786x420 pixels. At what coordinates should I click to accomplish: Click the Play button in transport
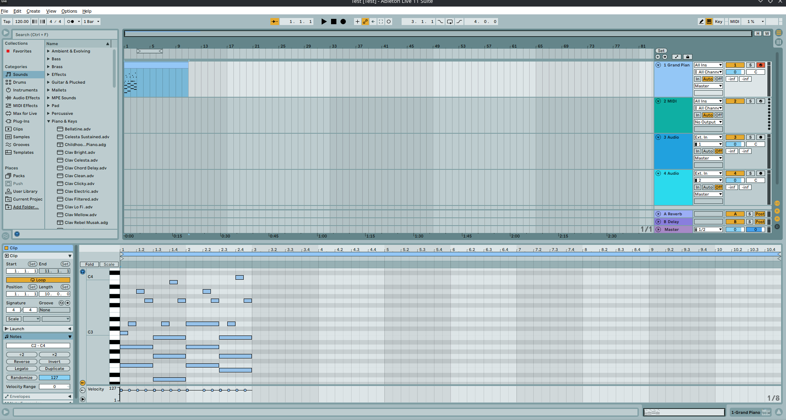pyautogui.click(x=324, y=22)
